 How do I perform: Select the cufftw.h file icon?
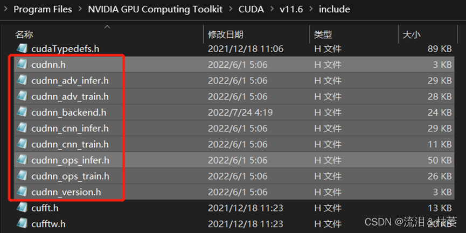pyautogui.click(x=22, y=223)
